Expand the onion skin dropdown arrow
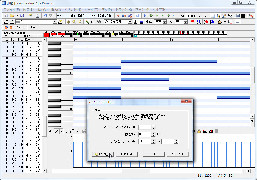The height and width of the screenshot is (180, 257). [x=225, y=22]
